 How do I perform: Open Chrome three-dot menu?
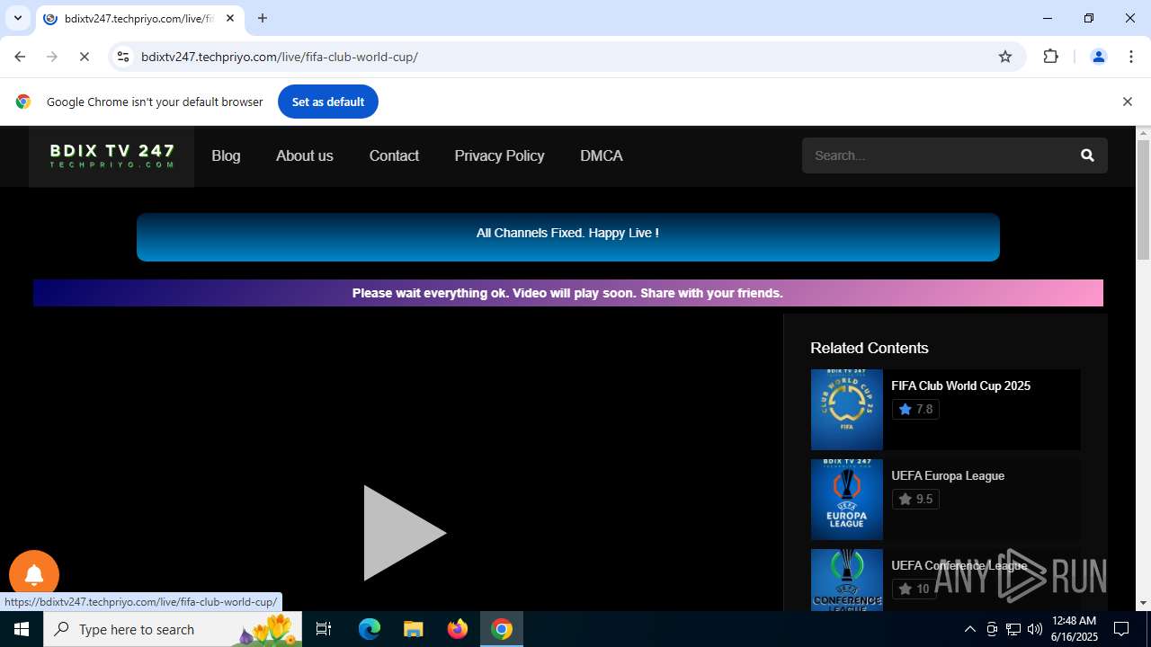coord(1131,57)
